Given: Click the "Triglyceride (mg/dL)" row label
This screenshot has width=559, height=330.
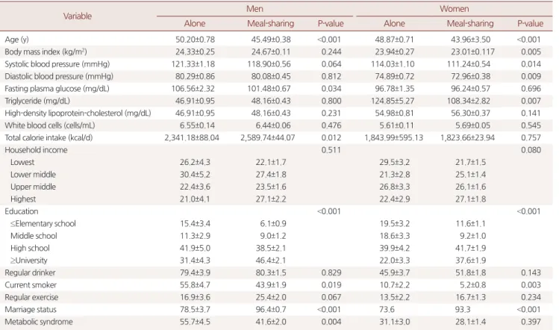Looking at the screenshot, I should 37,101.
